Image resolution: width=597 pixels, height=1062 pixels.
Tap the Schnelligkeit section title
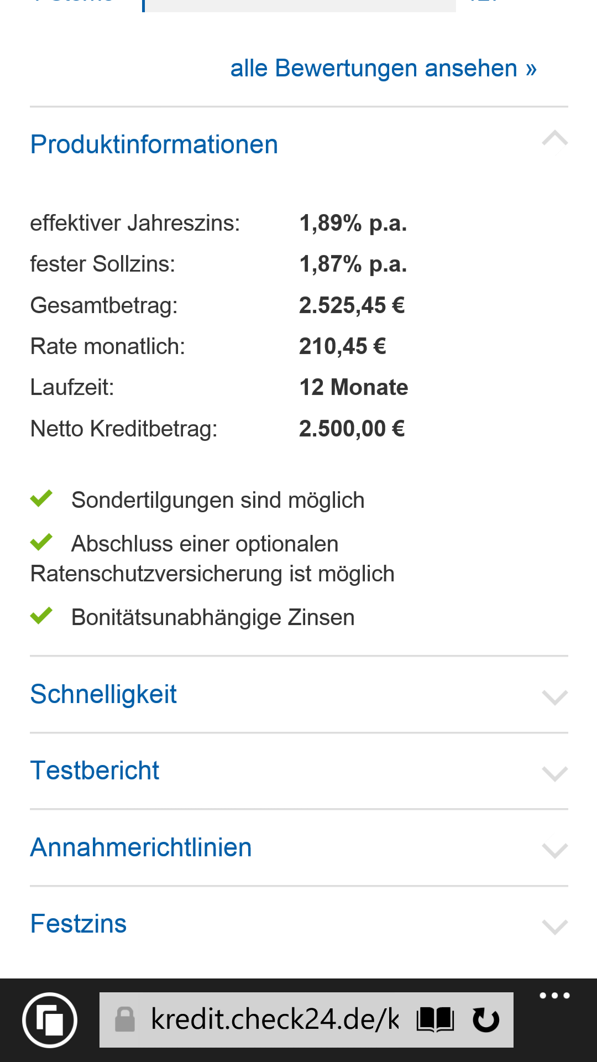click(103, 695)
